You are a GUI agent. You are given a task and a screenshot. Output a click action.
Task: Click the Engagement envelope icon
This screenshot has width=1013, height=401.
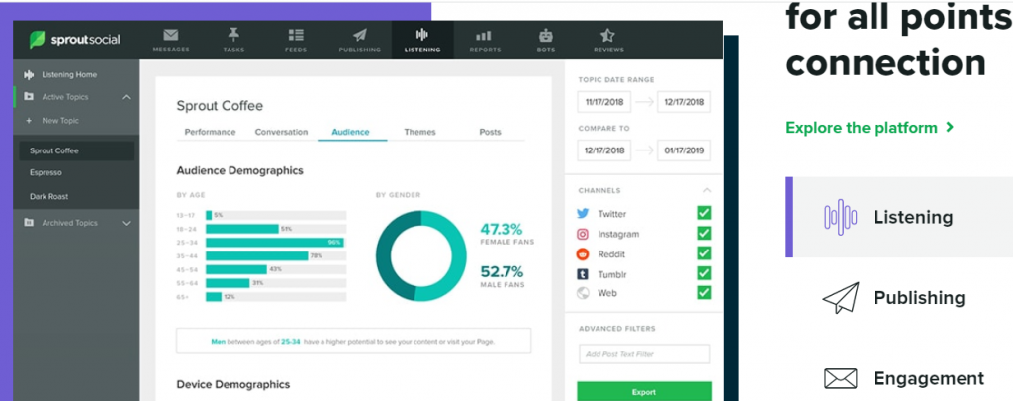tap(841, 378)
